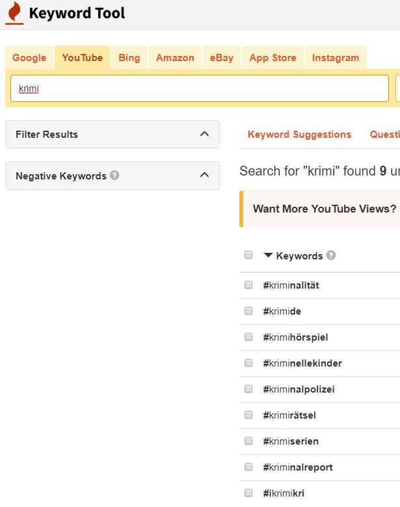Check the #krimide checkbox
The width and height of the screenshot is (400, 507).
(248, 311)
